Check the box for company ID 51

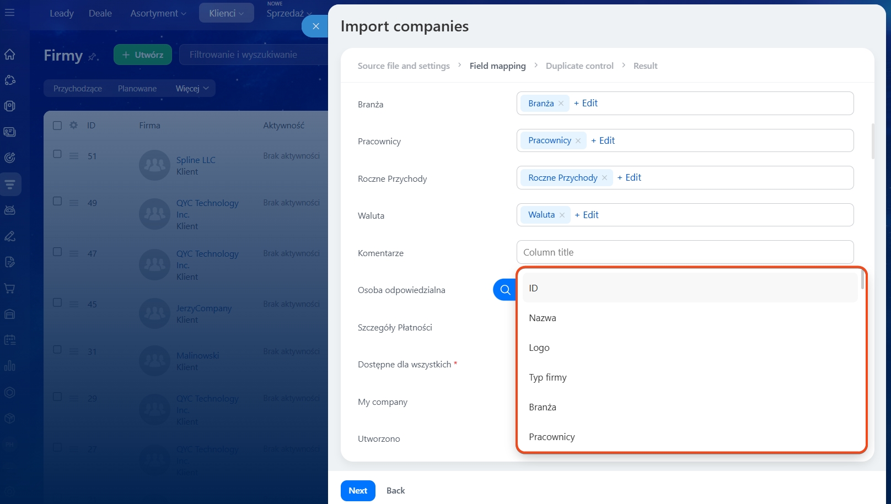[57, 154]
